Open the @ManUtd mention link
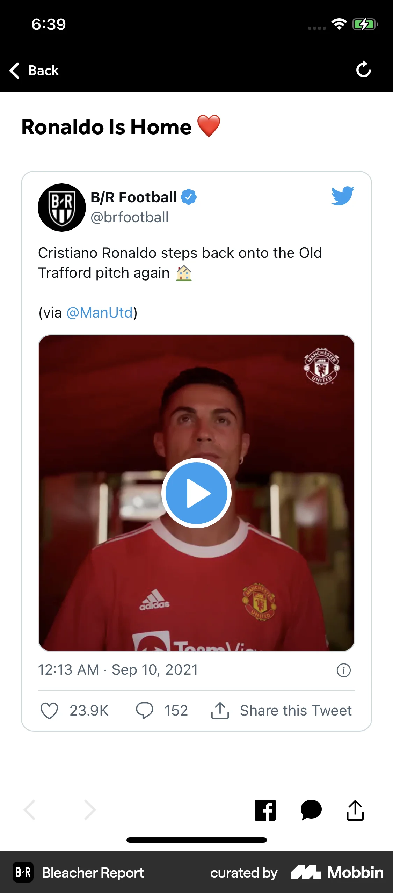Screen dimensions: 393x893 100,313
